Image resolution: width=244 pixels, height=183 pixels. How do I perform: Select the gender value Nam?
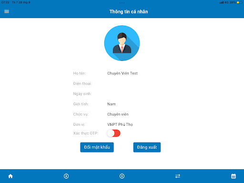(112, 104)
